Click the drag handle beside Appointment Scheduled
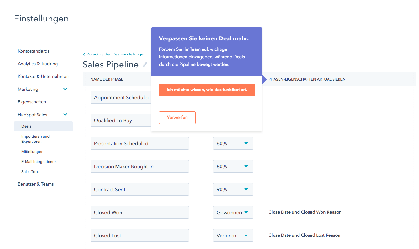 (86, 97)
